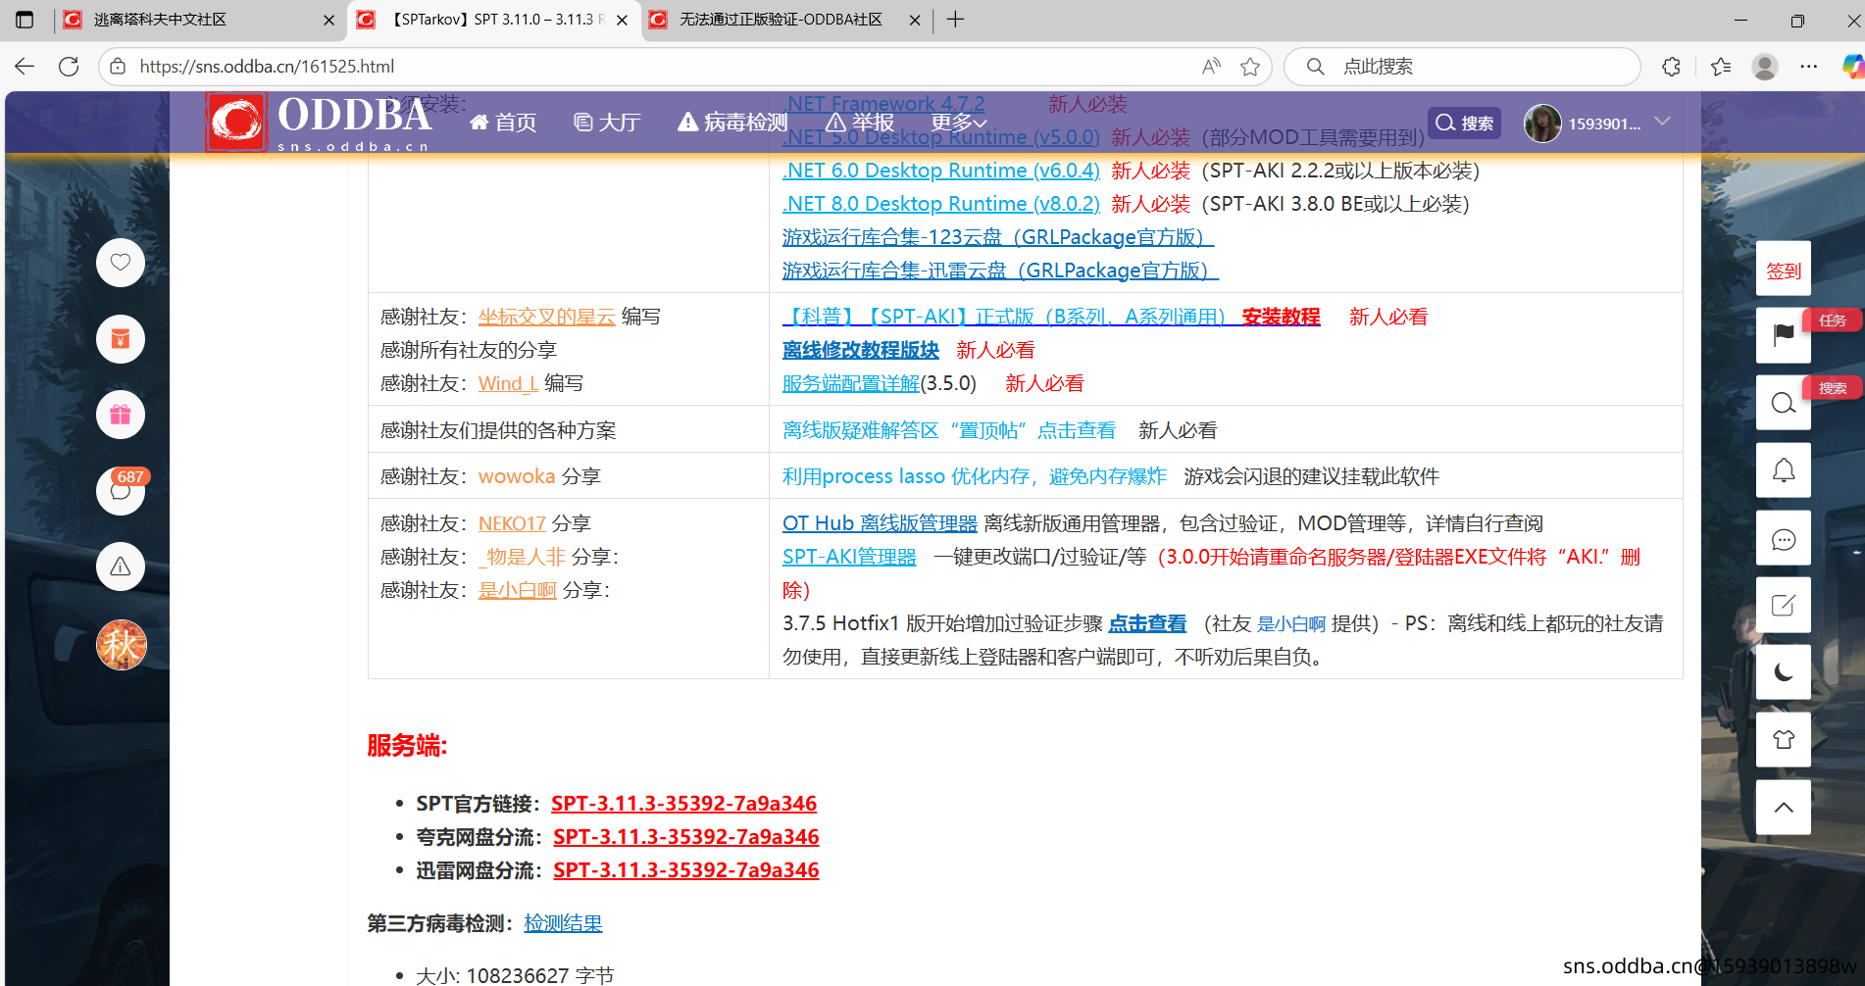
Task: Open comments bubble with 687 badge
Action: point(121,490)
